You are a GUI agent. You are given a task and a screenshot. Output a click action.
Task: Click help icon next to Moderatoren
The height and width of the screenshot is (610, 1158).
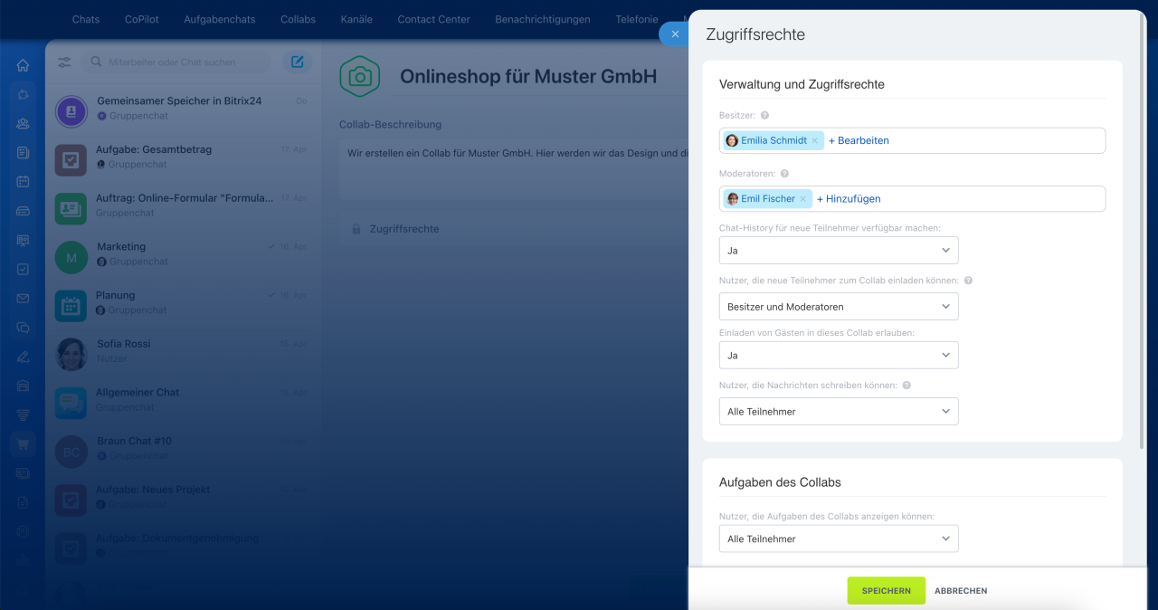tap(784, 174)
